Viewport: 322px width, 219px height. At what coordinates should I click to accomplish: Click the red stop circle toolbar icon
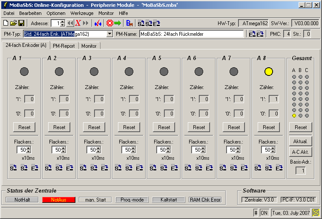tap(109, 23)
